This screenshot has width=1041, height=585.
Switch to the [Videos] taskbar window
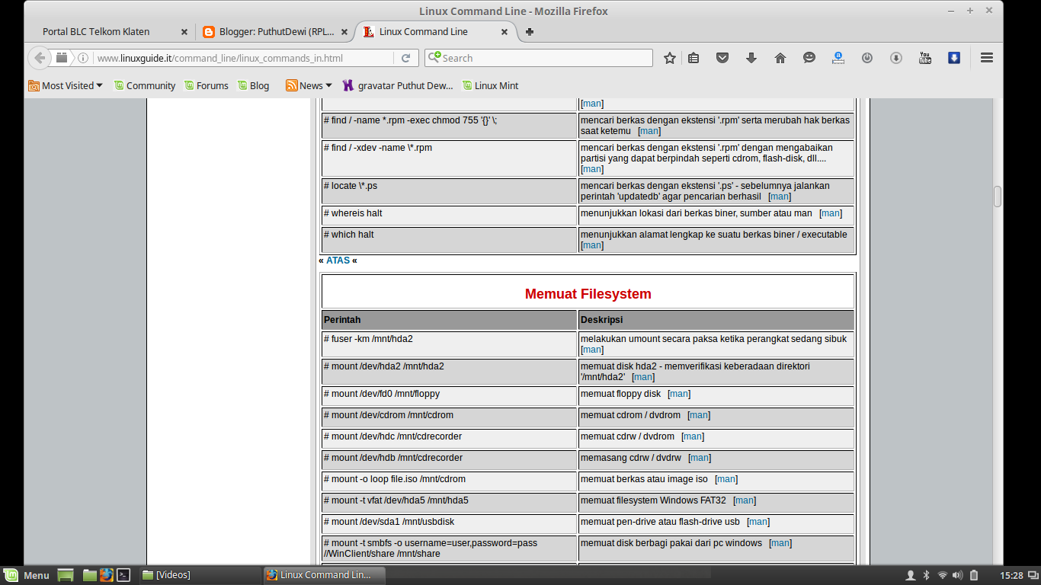[200, 575]
